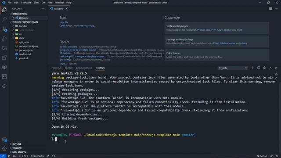
Task: Close Welcome in Open Editors list
Action: pyautogui.click(x=14, y=18)
